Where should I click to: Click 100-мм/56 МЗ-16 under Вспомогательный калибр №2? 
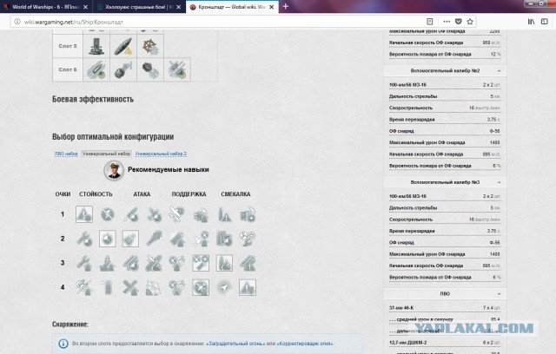(x=407, y=85)
